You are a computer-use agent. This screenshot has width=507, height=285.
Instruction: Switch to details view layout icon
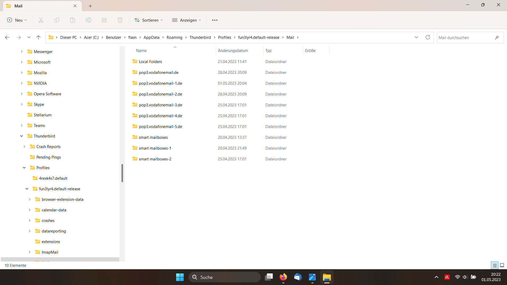click(x=495, y=265)
